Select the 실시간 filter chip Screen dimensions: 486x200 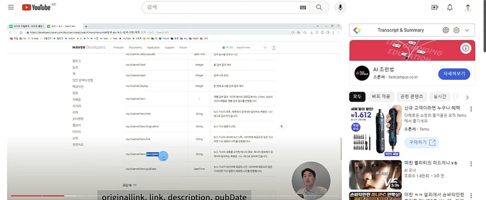(x=440, y=97)
